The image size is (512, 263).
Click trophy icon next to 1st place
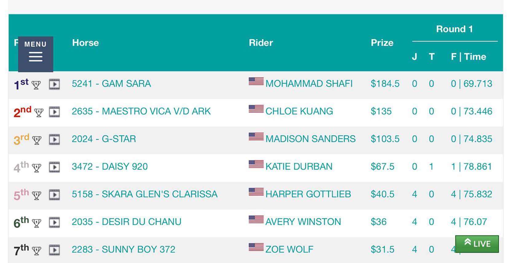click(36, 85)
